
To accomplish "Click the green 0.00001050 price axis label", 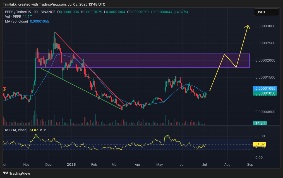I will [x=265, y=93].
